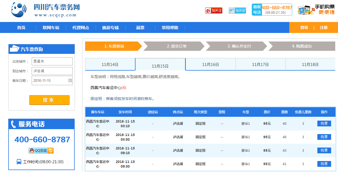Open 联网车站 menu item
Image resolution: width=338 pixels, height=172 pixels.
[51, 28]
